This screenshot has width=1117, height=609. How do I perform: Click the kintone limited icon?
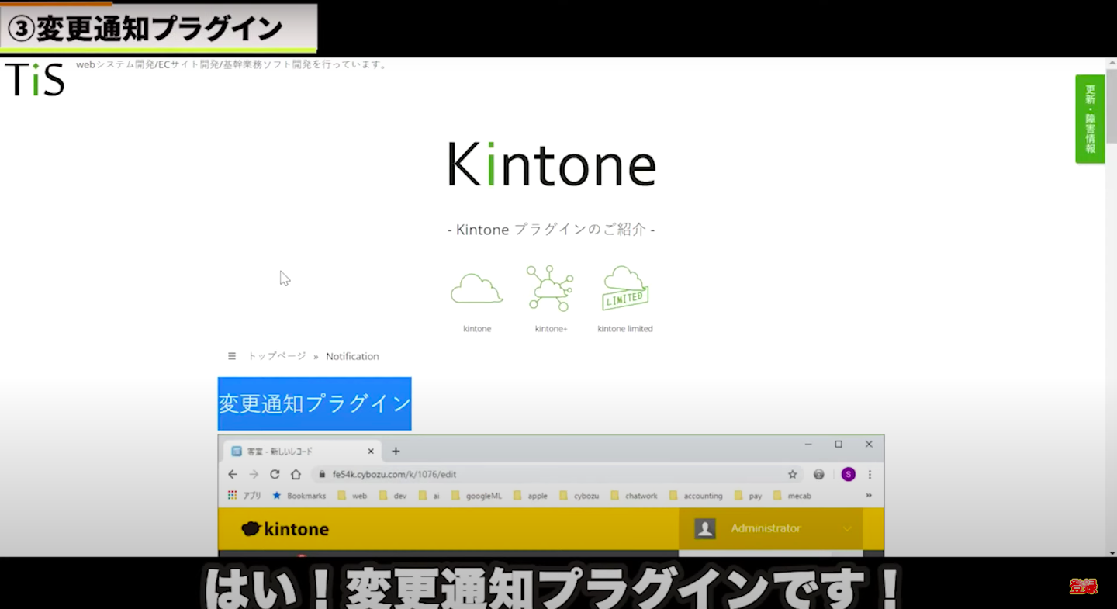624,289
